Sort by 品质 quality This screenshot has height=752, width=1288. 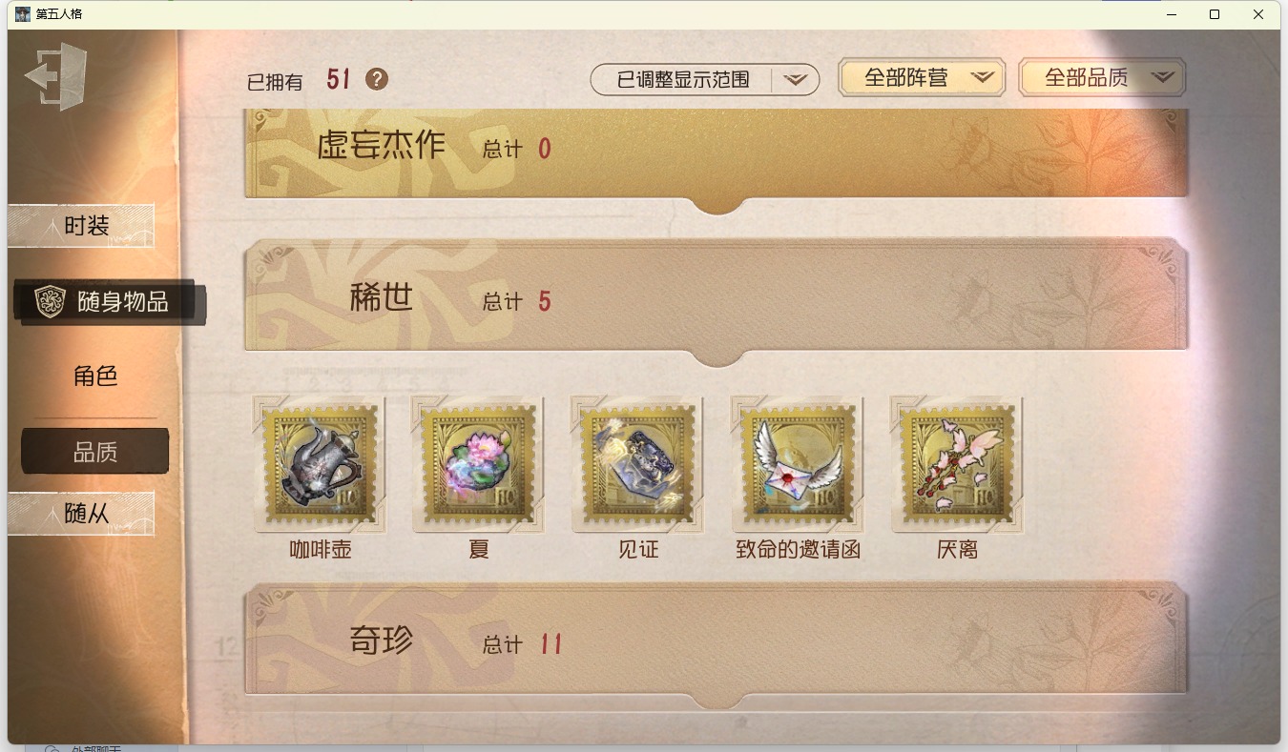[95, 452]
